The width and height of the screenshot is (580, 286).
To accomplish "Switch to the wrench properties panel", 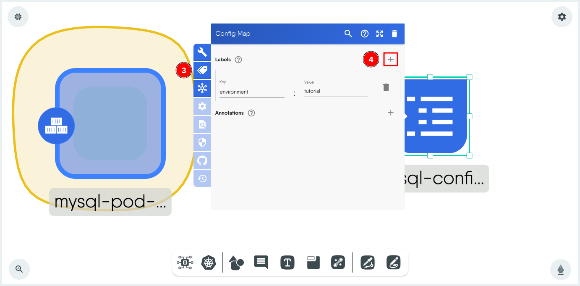I will (x=202, y=52).
